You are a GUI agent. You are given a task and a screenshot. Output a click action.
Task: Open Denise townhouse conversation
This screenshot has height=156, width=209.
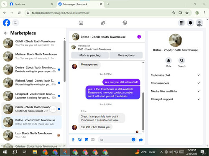31,69
